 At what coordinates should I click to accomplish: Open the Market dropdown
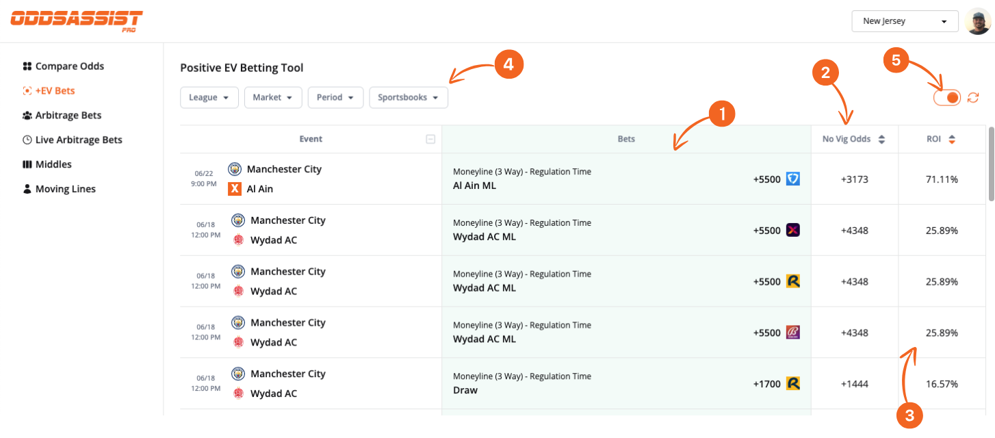click(273, 97)
